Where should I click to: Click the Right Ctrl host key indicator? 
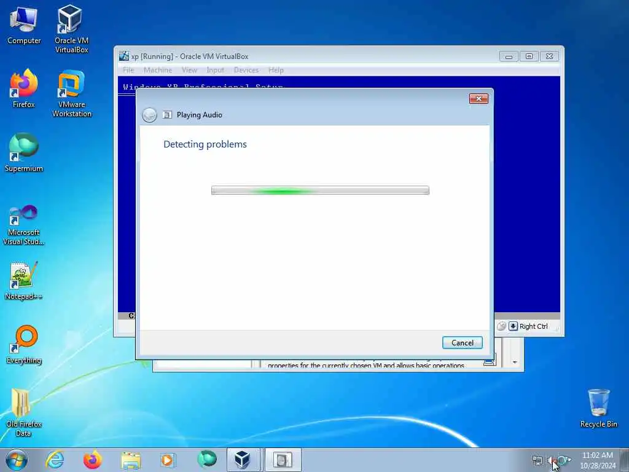point(534,326)
